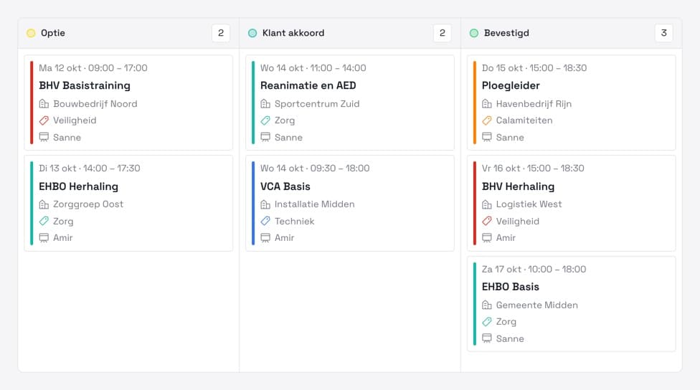Select the Optie column header
This screenshot has height=390, width=700.
click(x=128, y=34)
